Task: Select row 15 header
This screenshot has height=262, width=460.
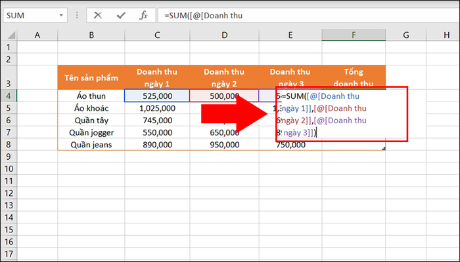Action: point(9,230)
